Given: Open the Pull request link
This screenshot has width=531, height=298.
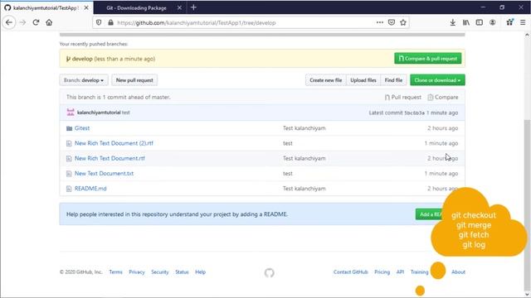Looking at the screenshot, I should point(403,98).
